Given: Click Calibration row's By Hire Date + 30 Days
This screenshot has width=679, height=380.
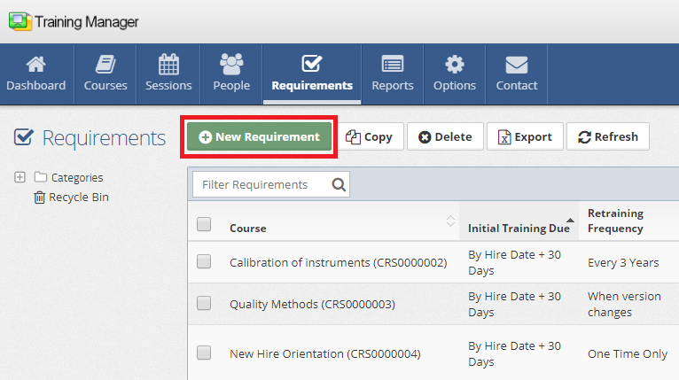Looking at the screenshot, I should 514,263.
